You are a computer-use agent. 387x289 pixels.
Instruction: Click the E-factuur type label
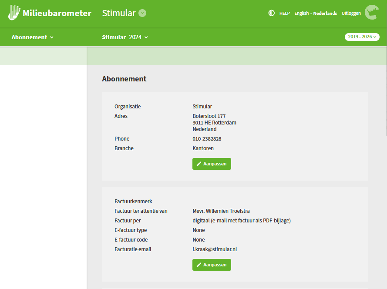tap(131, 230)
